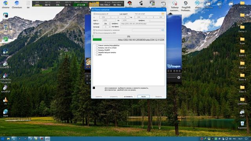Viewport: 251px width, 141px height.
Task: Click the пауза button
Action: 144,96
